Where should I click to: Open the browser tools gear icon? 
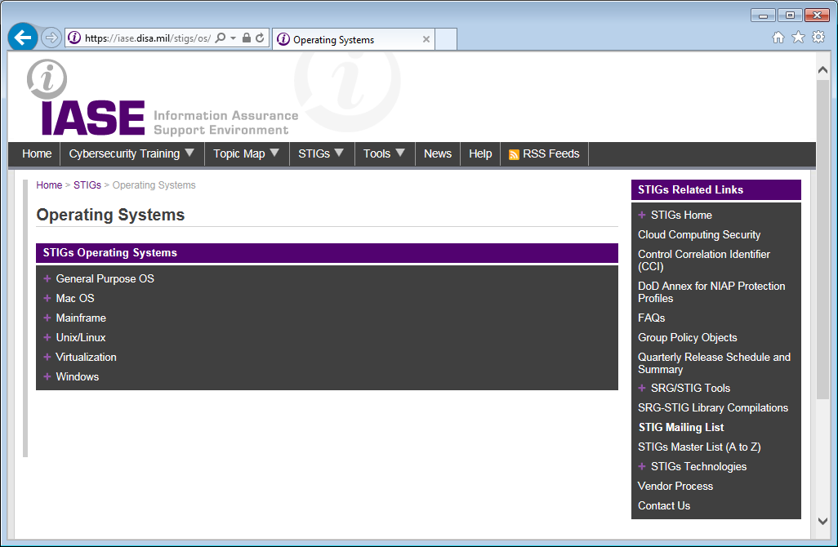818,37
